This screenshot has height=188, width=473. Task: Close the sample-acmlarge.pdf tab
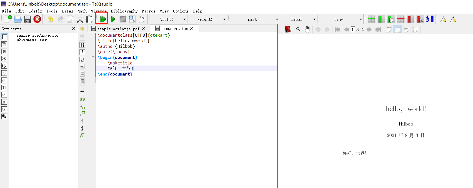[143, 29]
